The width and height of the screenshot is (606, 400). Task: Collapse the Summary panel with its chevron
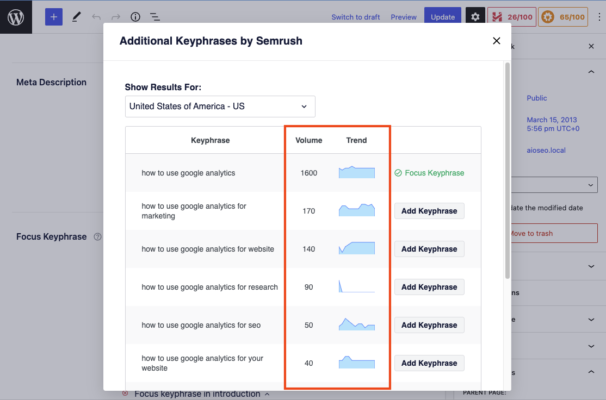point(591,71)
